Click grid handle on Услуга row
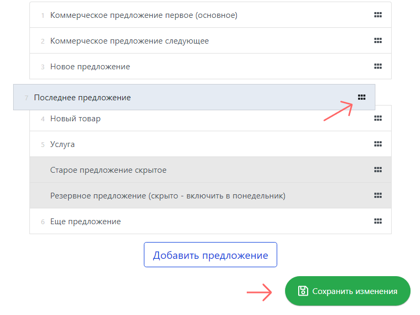Viewport: 420px width, 315px height. pos(377,144)
